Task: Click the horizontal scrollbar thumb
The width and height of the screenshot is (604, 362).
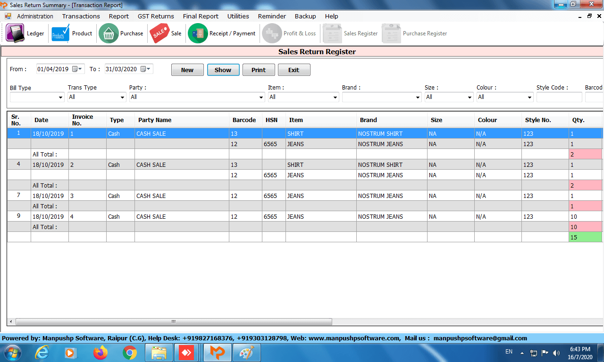Action: [174, 321]
